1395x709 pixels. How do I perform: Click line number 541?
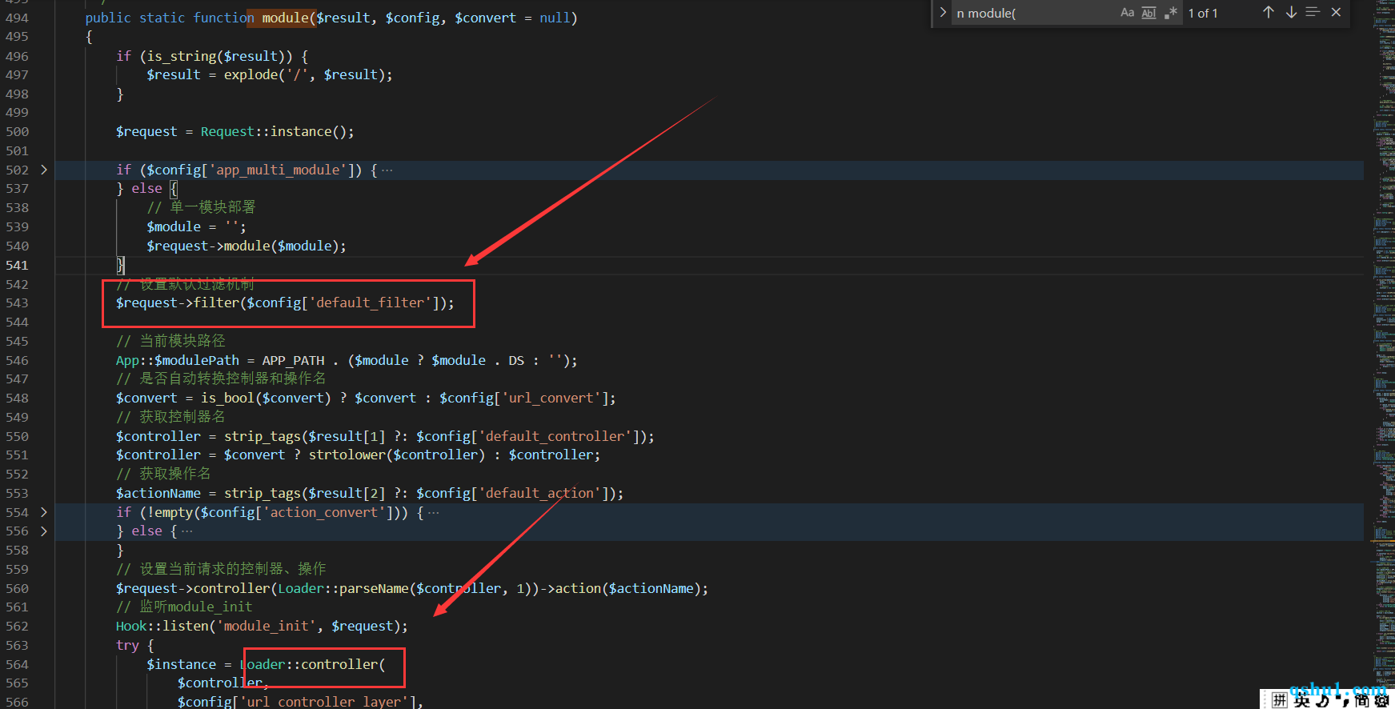pyautogui.click(x=17, y=265)
